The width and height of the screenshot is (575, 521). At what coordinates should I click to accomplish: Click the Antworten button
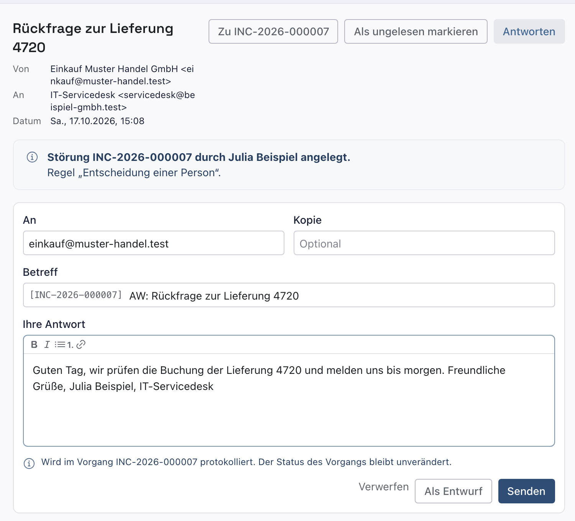click(529, 31)
